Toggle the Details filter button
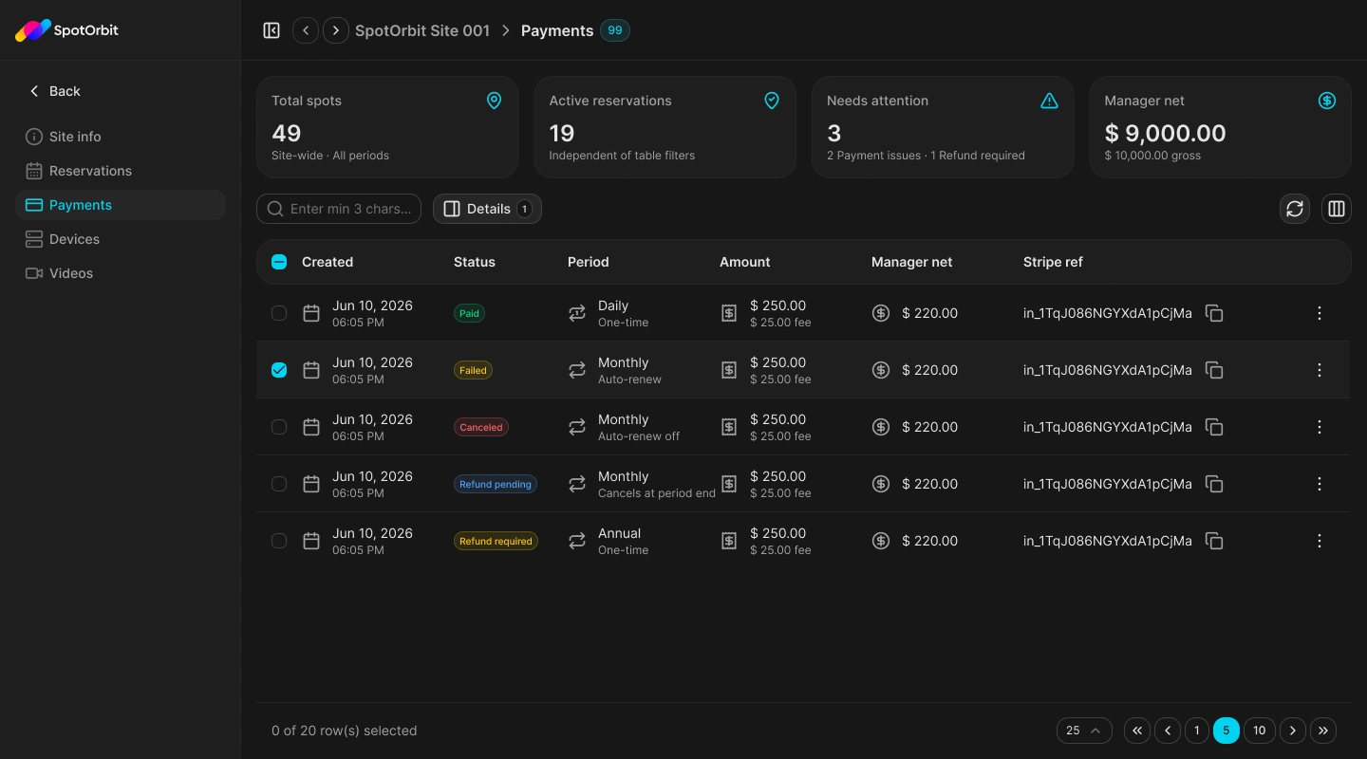This screenshot has height=759, width=1367. [x=487, y=209]
